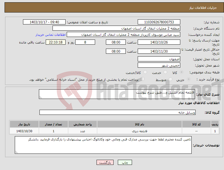Screen dimensions: 224x170
Task: Open the اطلاعات تماس خریدار link
Action: click(51, 35)
